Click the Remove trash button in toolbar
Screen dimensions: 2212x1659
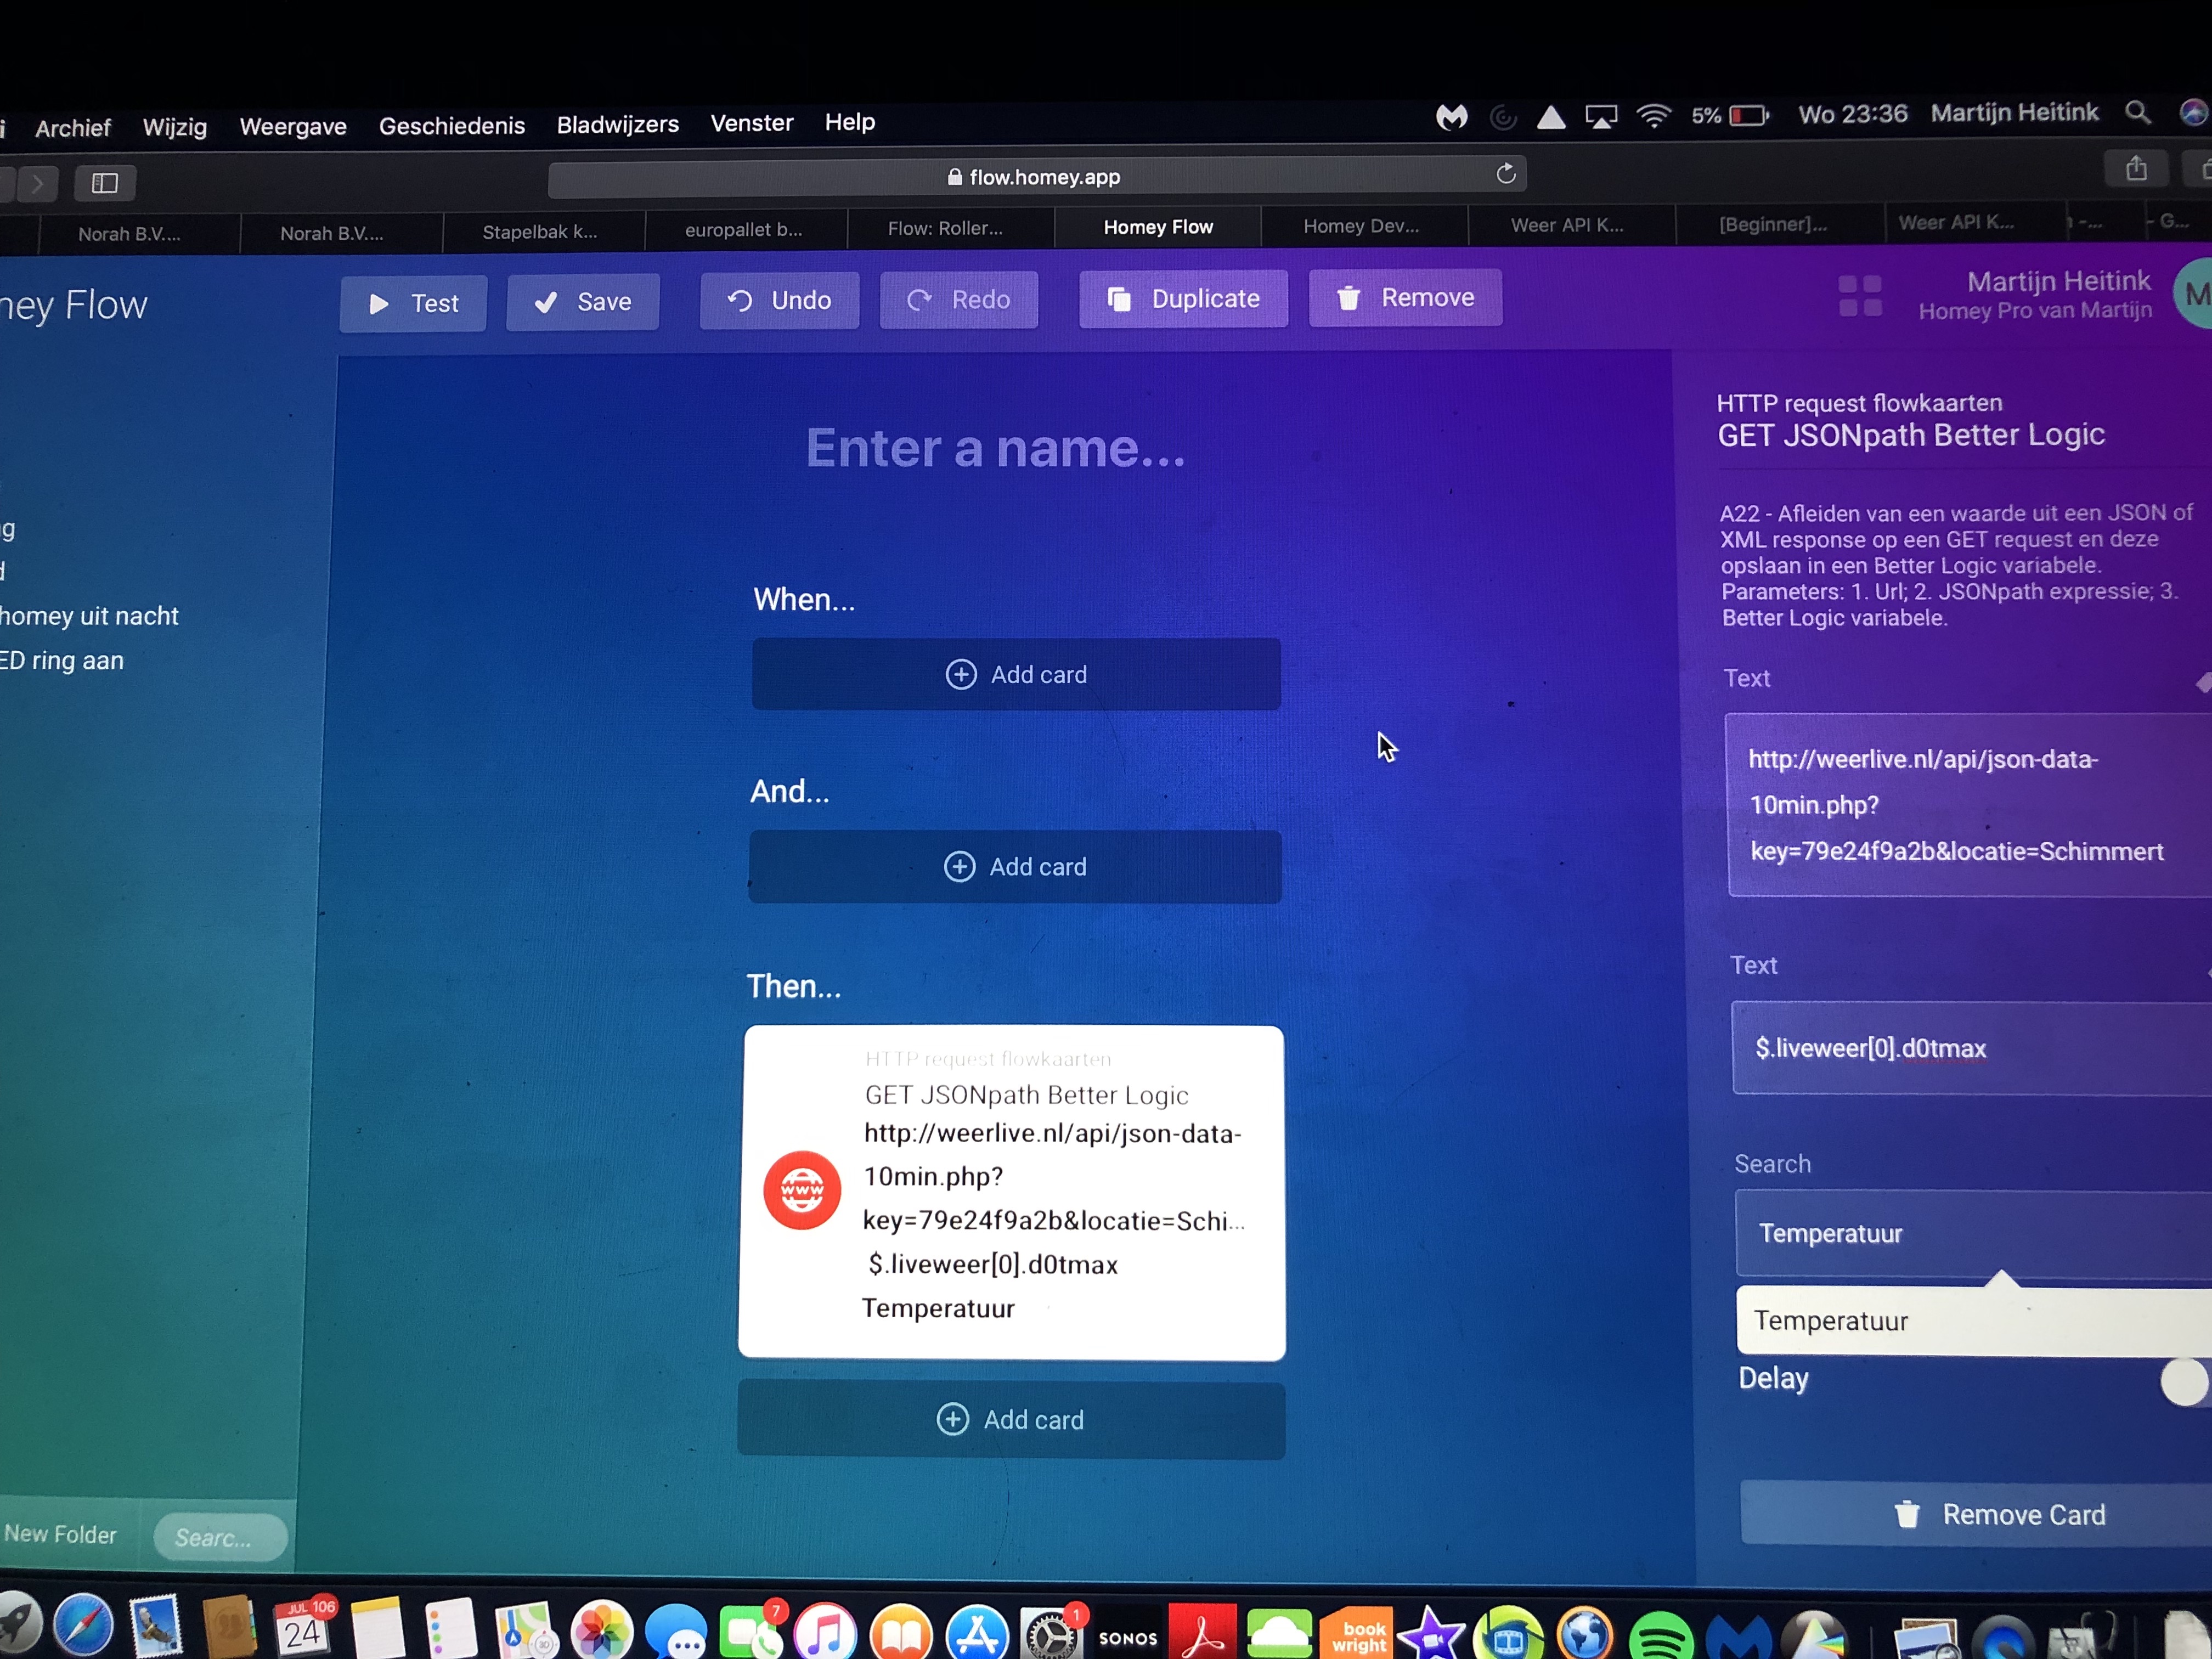(x=1405, y=298)
